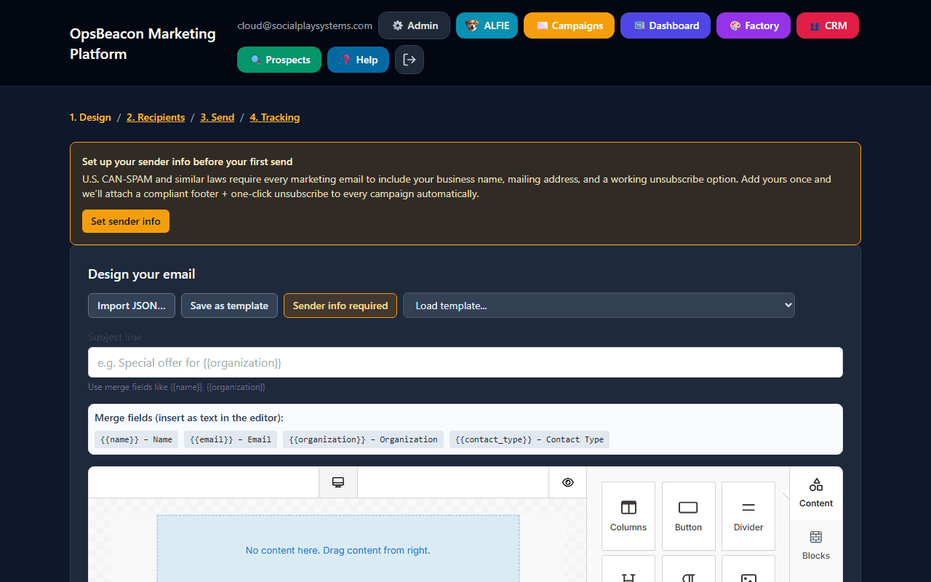
Task: Select the Paragraph text content tool
Action: (688, 569)
